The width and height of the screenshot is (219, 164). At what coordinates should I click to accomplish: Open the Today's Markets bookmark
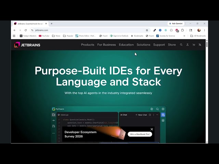pos(28,36)
